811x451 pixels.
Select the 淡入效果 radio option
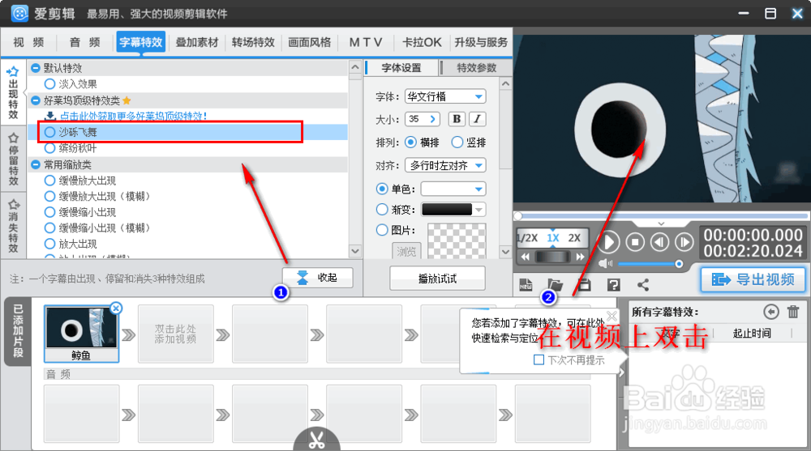49,83
